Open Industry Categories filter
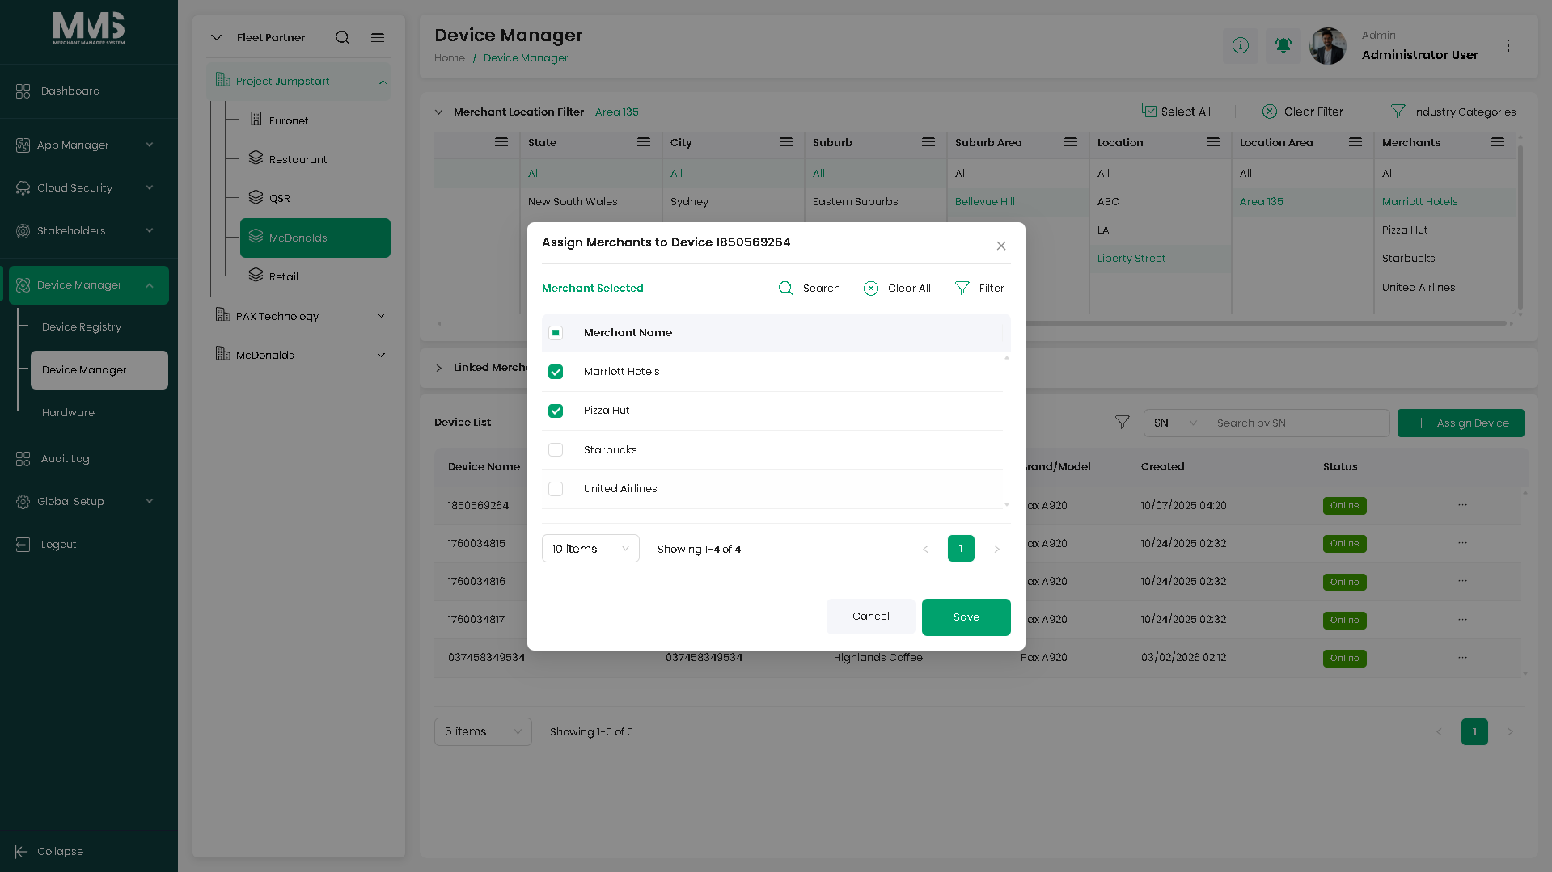 [1453, 112]
